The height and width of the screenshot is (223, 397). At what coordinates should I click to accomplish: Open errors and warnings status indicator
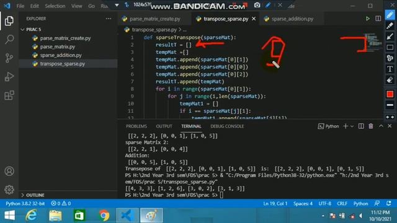point(61,204)
